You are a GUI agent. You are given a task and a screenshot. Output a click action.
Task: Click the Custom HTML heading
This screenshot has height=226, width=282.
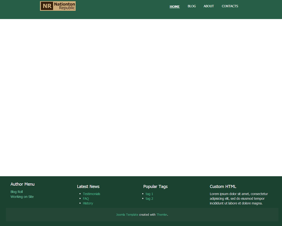click(223, 187)
